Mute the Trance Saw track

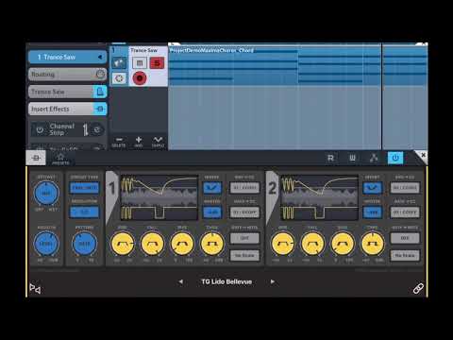pyautogui.click(x=140, y=63)
